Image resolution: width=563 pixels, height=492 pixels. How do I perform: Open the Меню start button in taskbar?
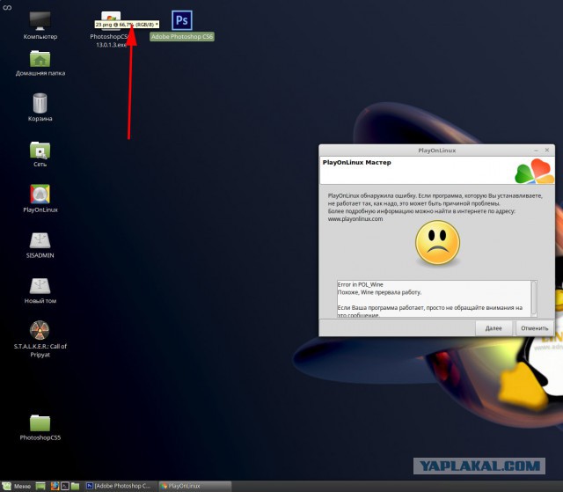[x=17, y=486]
